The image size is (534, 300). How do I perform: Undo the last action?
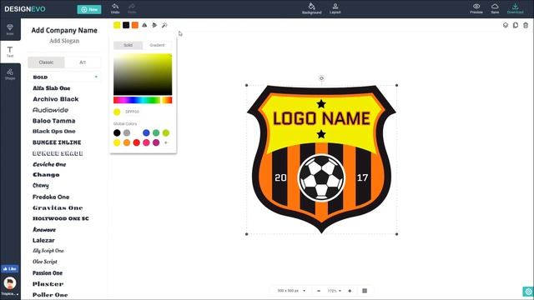(x=115, y=8)
